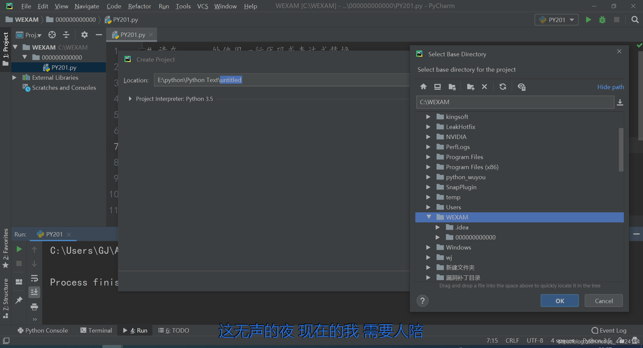This screenshot has height=348, width=643.
Task: Click the project Location field
Action: click(281, 80)
